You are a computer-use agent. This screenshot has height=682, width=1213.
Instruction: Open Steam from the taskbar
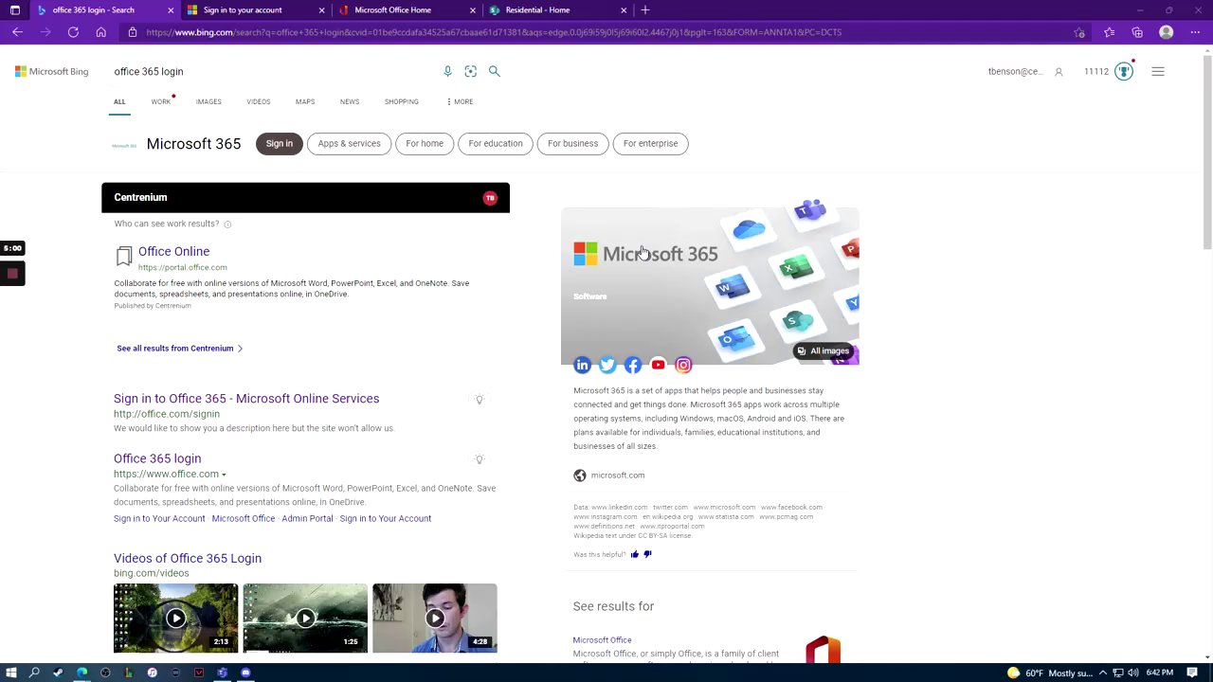point(58,673)
